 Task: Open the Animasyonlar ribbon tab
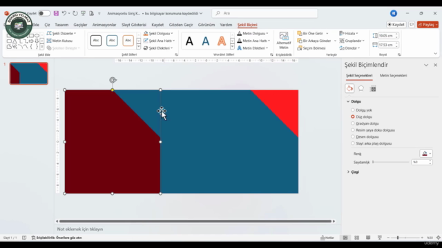click(x=104, y=25)
